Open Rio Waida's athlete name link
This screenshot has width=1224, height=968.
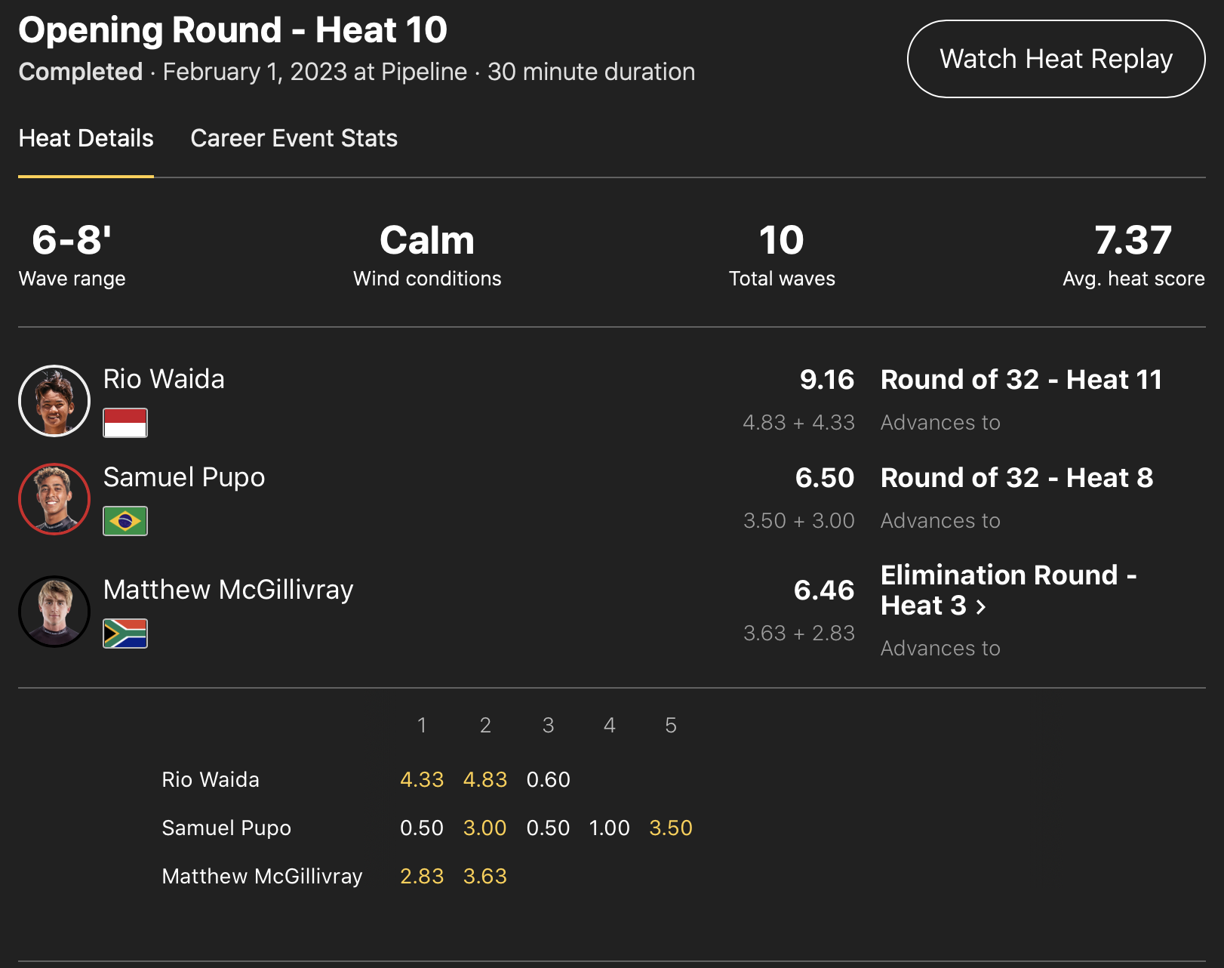pyautogui.click(x=164, y=379)
